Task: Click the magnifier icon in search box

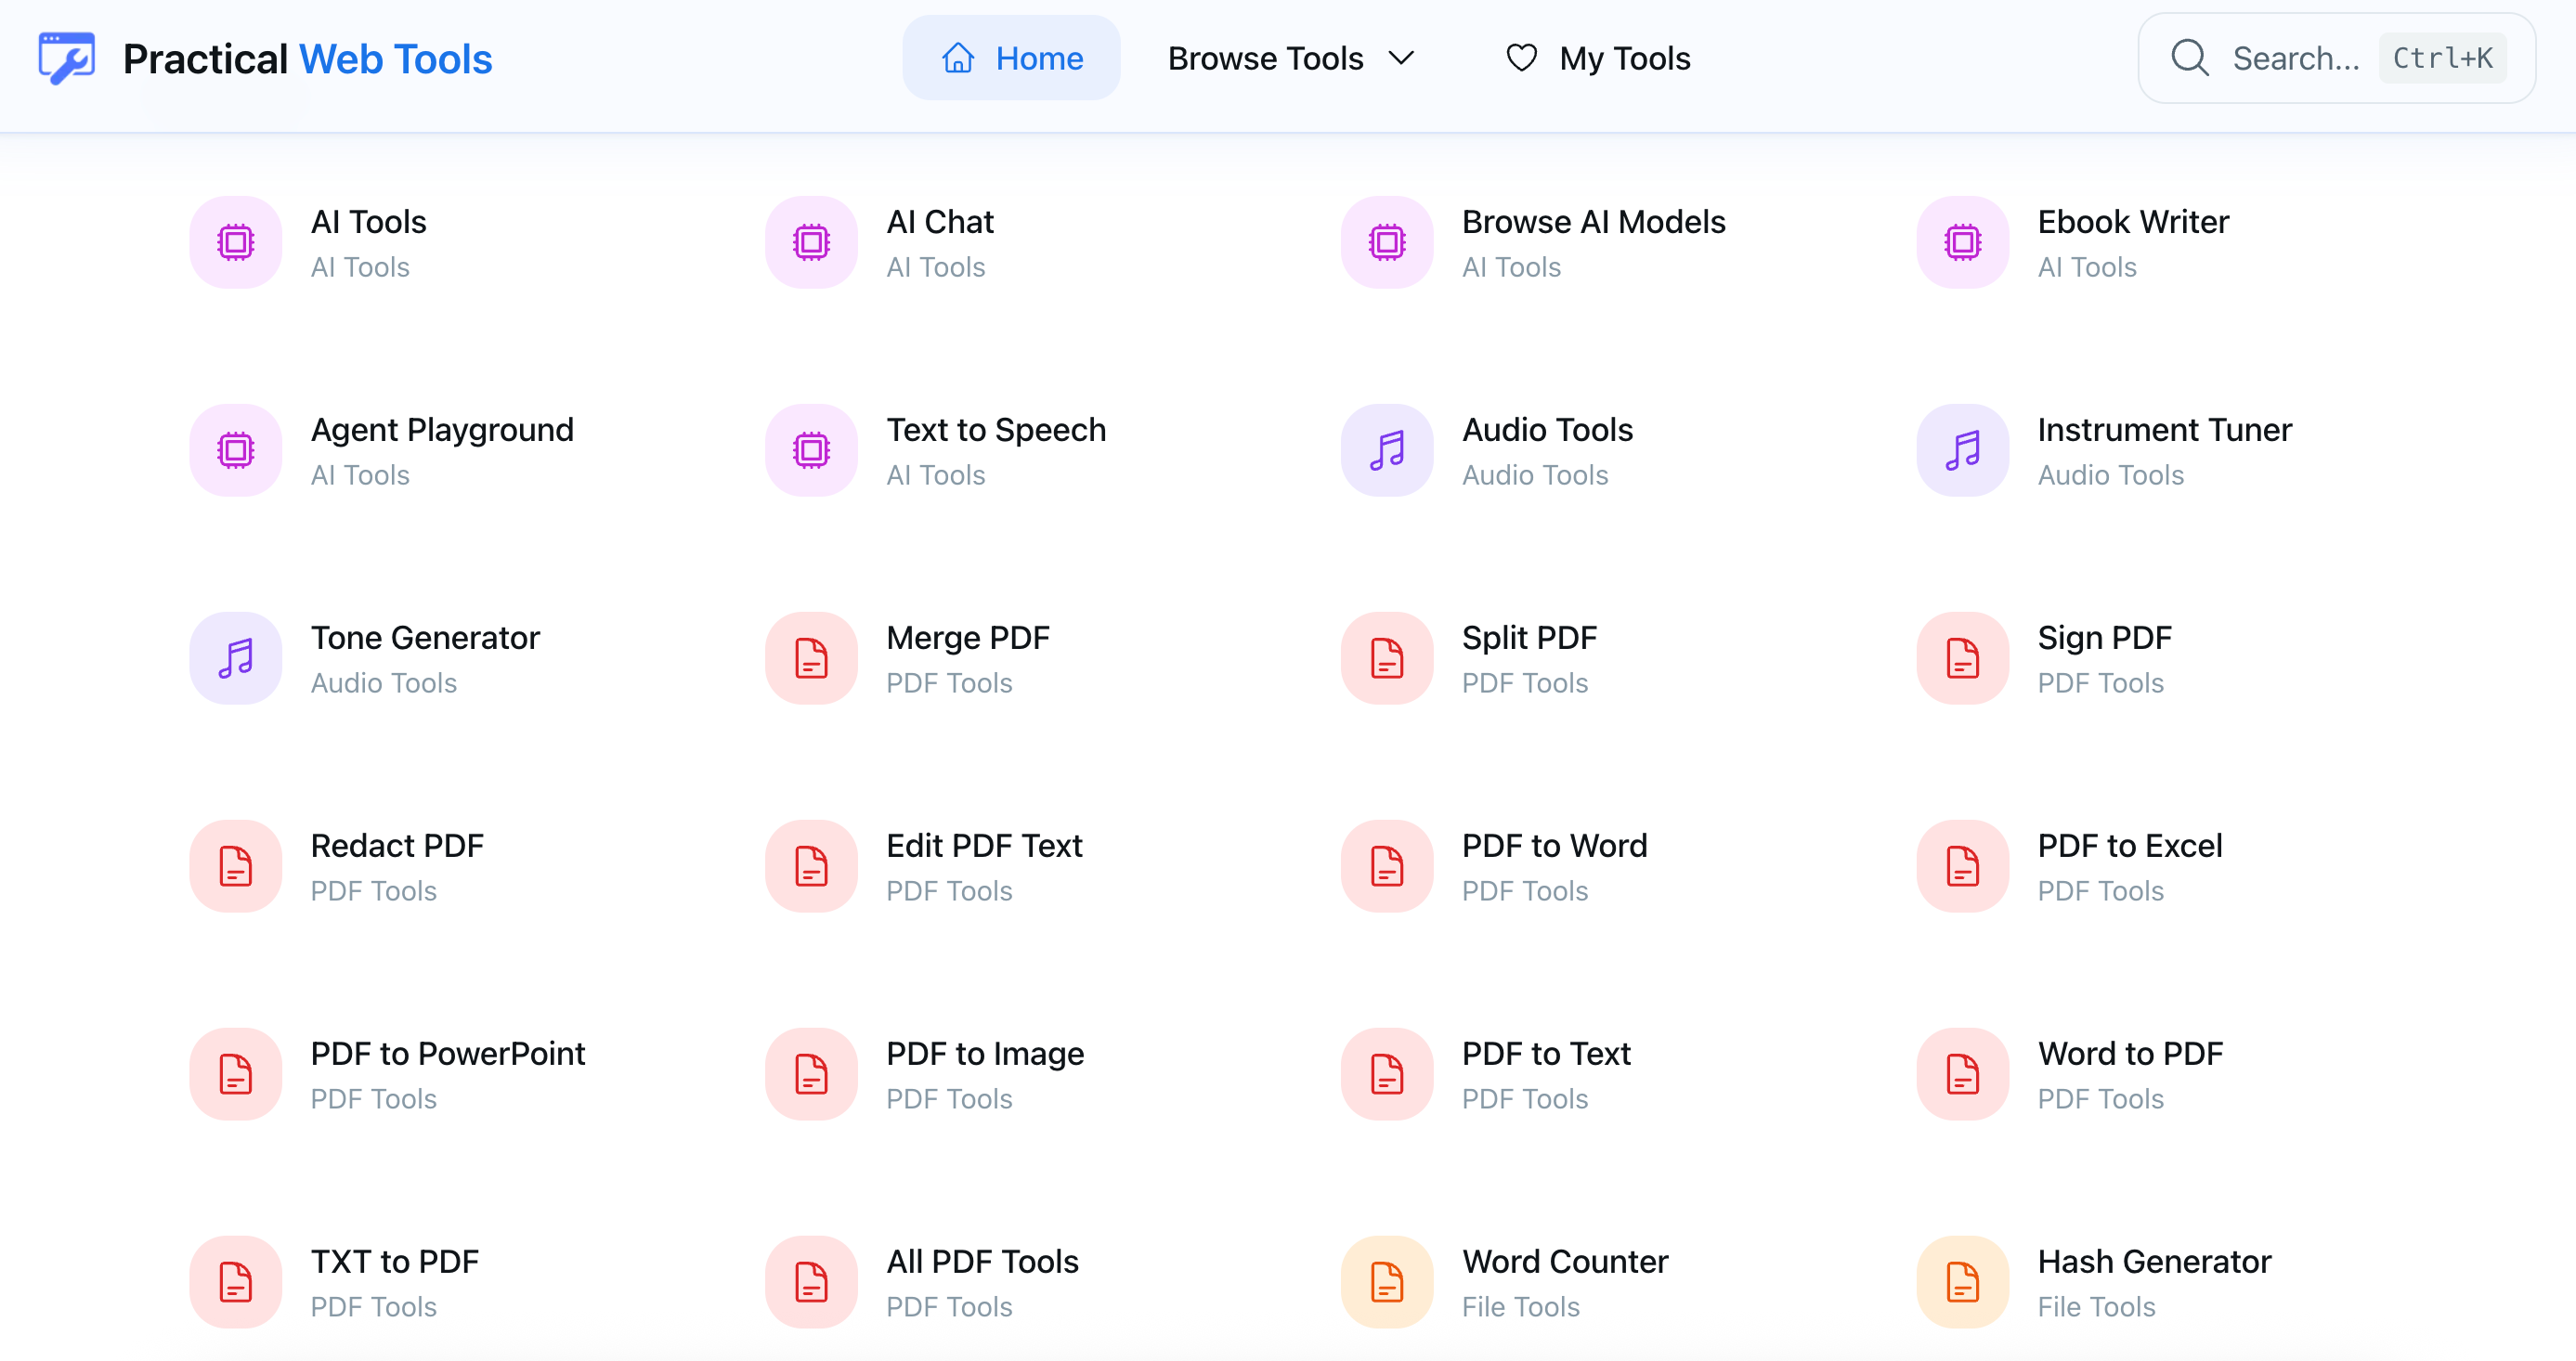Action: 2189,58
